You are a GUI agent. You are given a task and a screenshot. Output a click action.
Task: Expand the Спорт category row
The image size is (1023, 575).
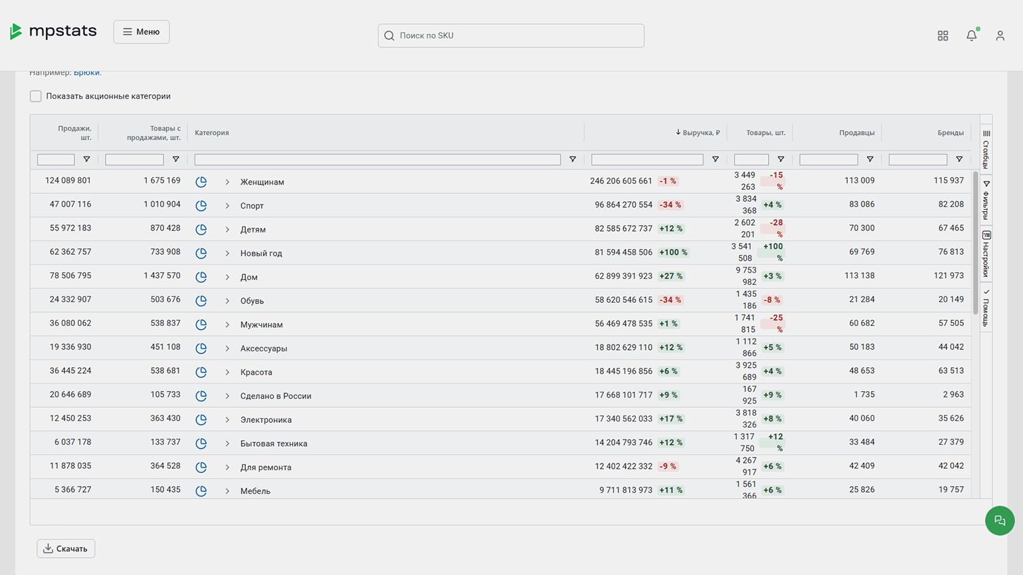point(227,206)
